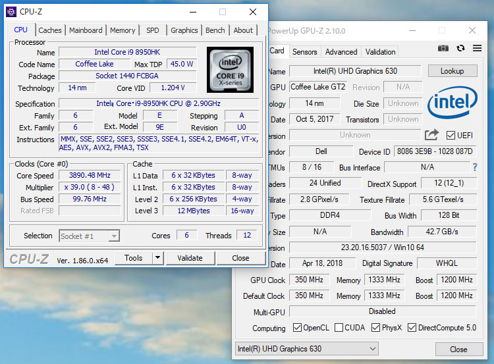Image resolution: width=494 pixels, height=364 pixels.
Task: Click the Core Speed value 3890.48 MHz
Action: [90, 175]
